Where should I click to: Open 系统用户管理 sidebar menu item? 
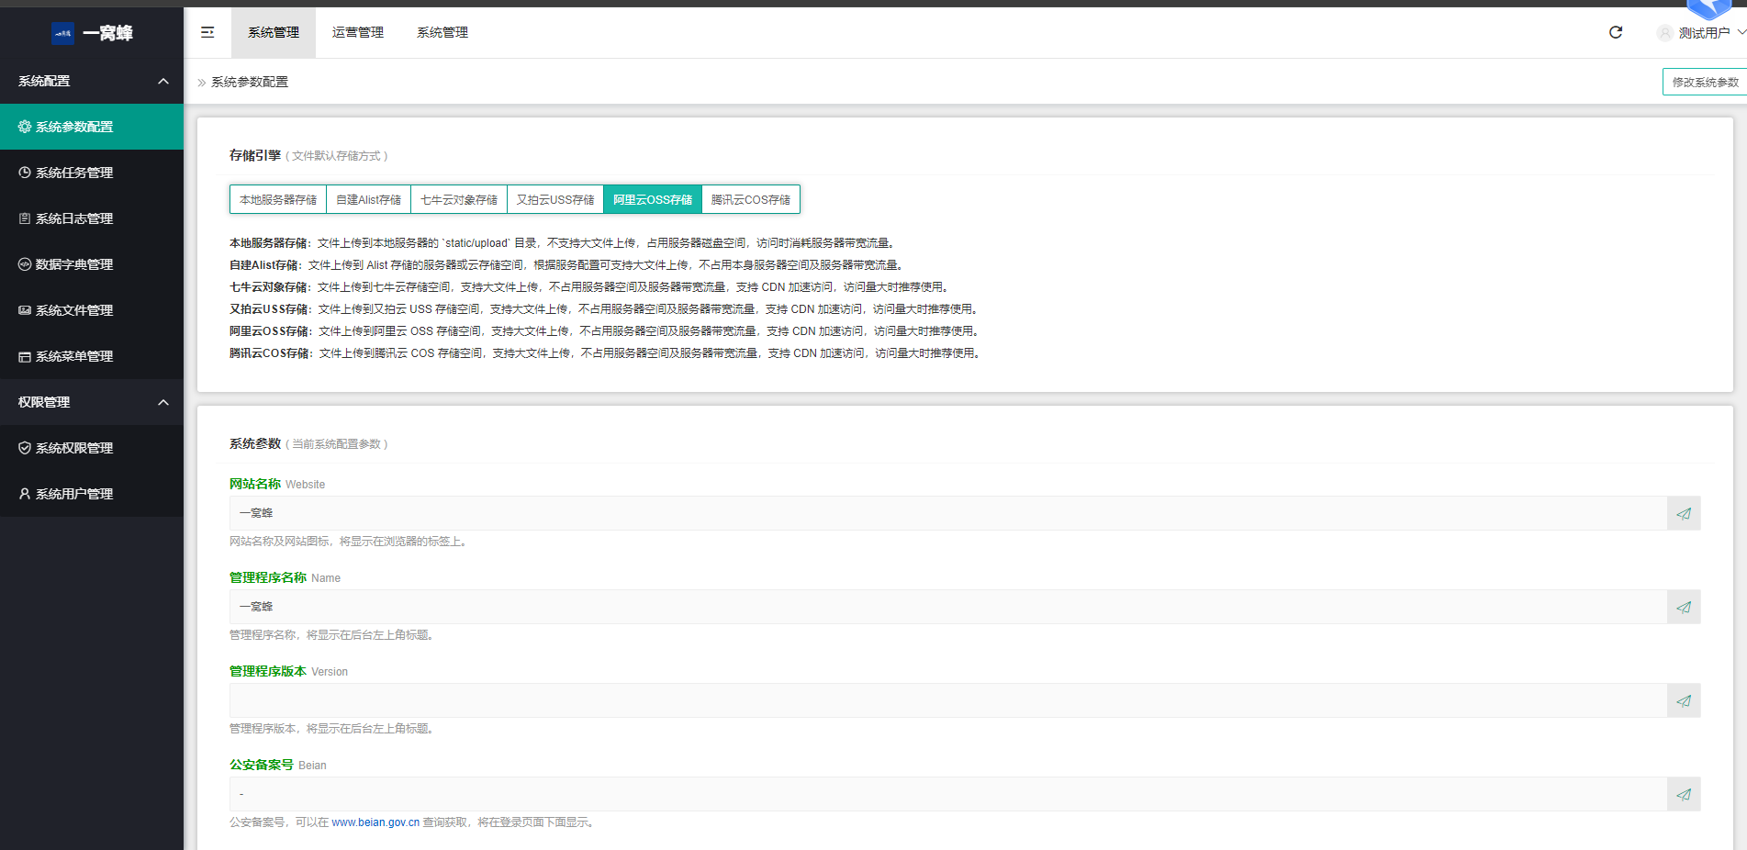tap(92, 494)
